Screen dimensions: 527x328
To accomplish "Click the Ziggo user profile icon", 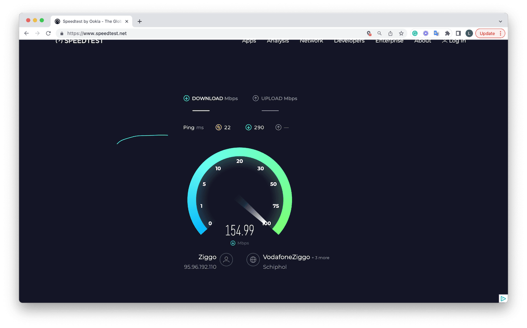I will [x=226, y=260].
